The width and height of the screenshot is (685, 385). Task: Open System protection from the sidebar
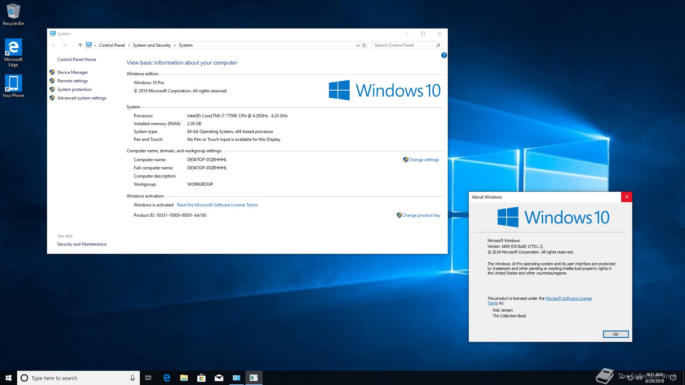(x=75, y=89)
